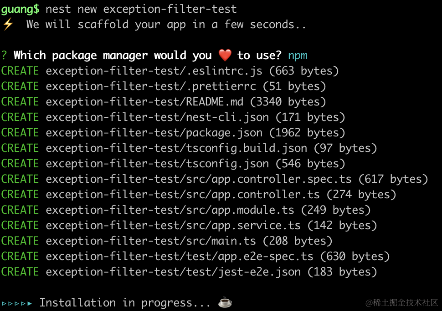442x311 pixels.
Task: Click the src/main.ts file path
Action: coord(151,241)
